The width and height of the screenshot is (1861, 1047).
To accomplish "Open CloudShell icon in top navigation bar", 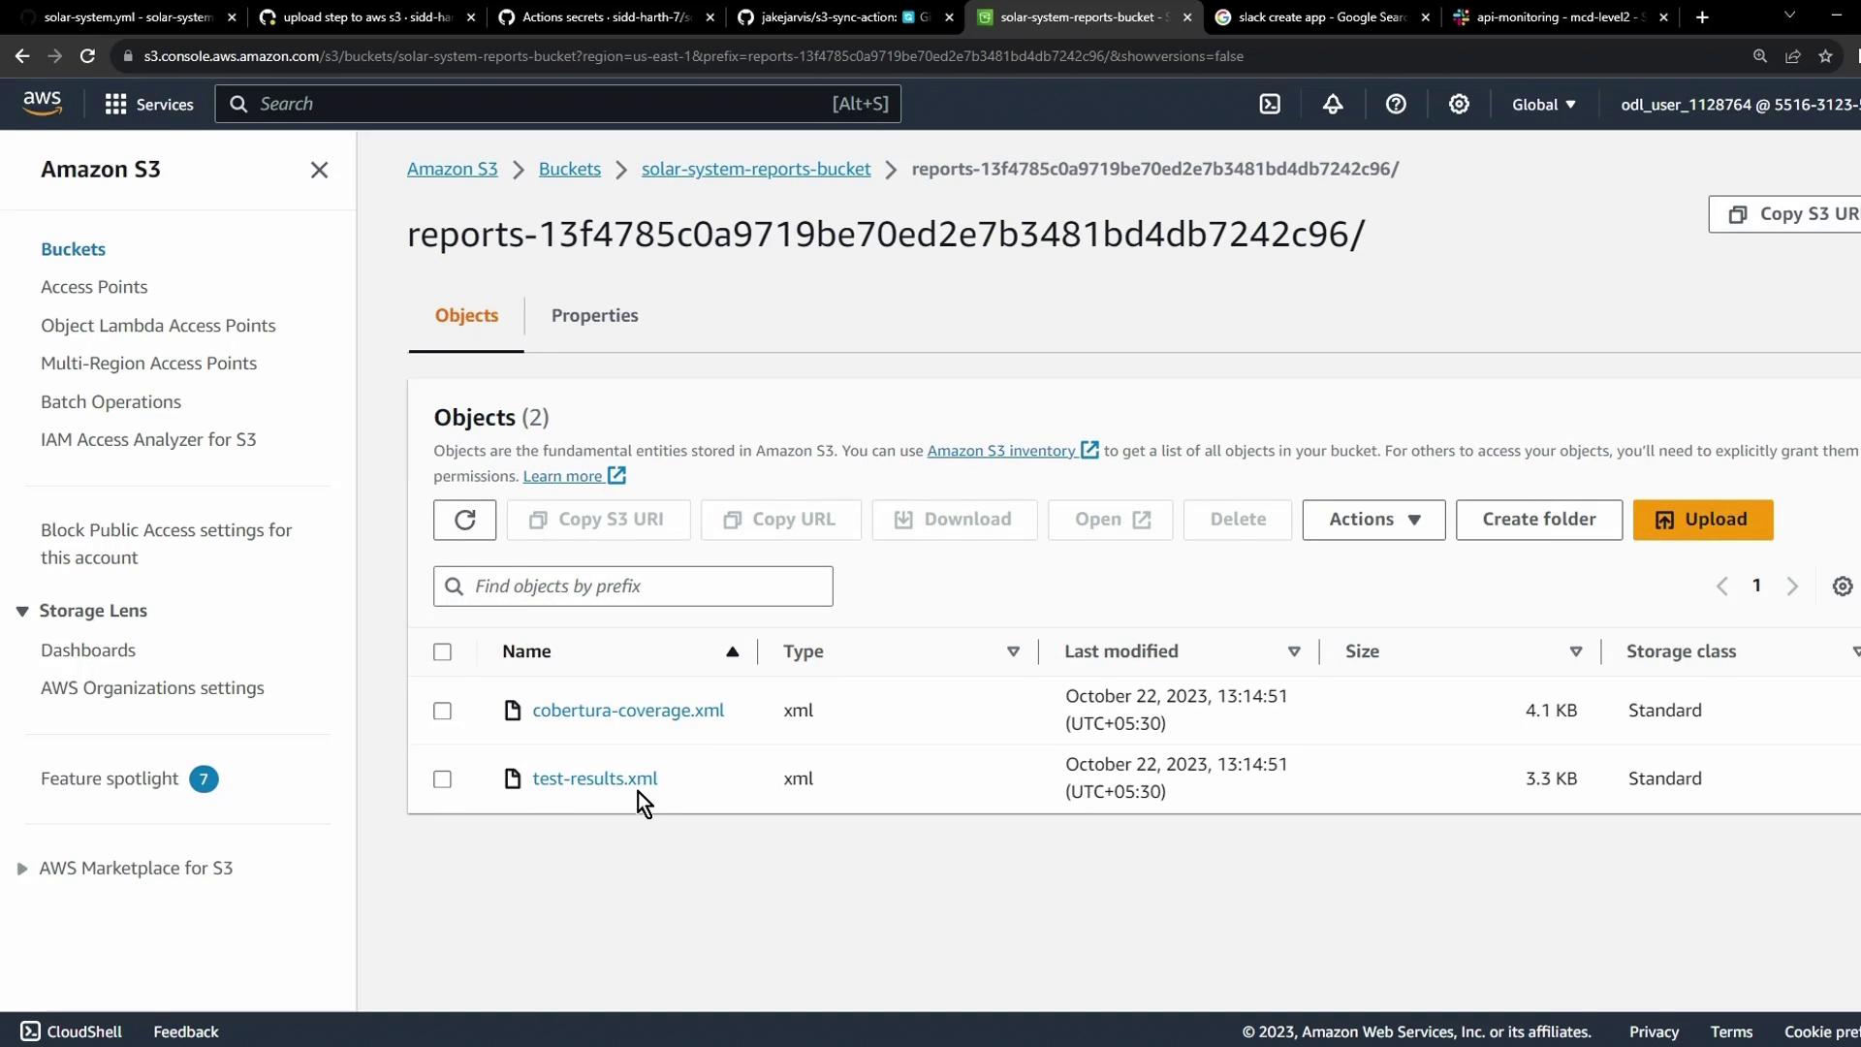I will pos(1270,105).
